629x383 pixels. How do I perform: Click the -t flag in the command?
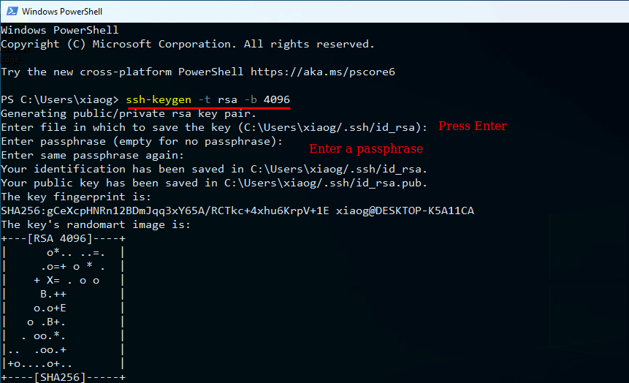[x=205, y=99]
